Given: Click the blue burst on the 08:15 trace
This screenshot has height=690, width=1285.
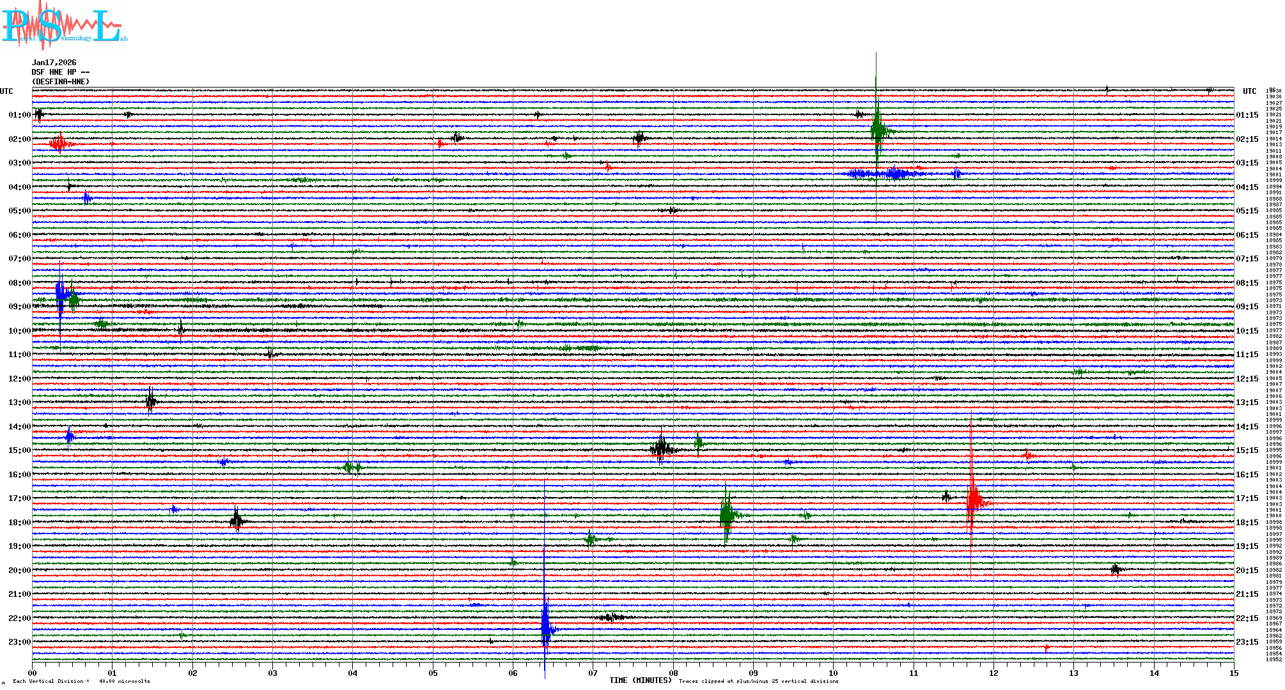Looking at the screenshot, I should [61, 294].
